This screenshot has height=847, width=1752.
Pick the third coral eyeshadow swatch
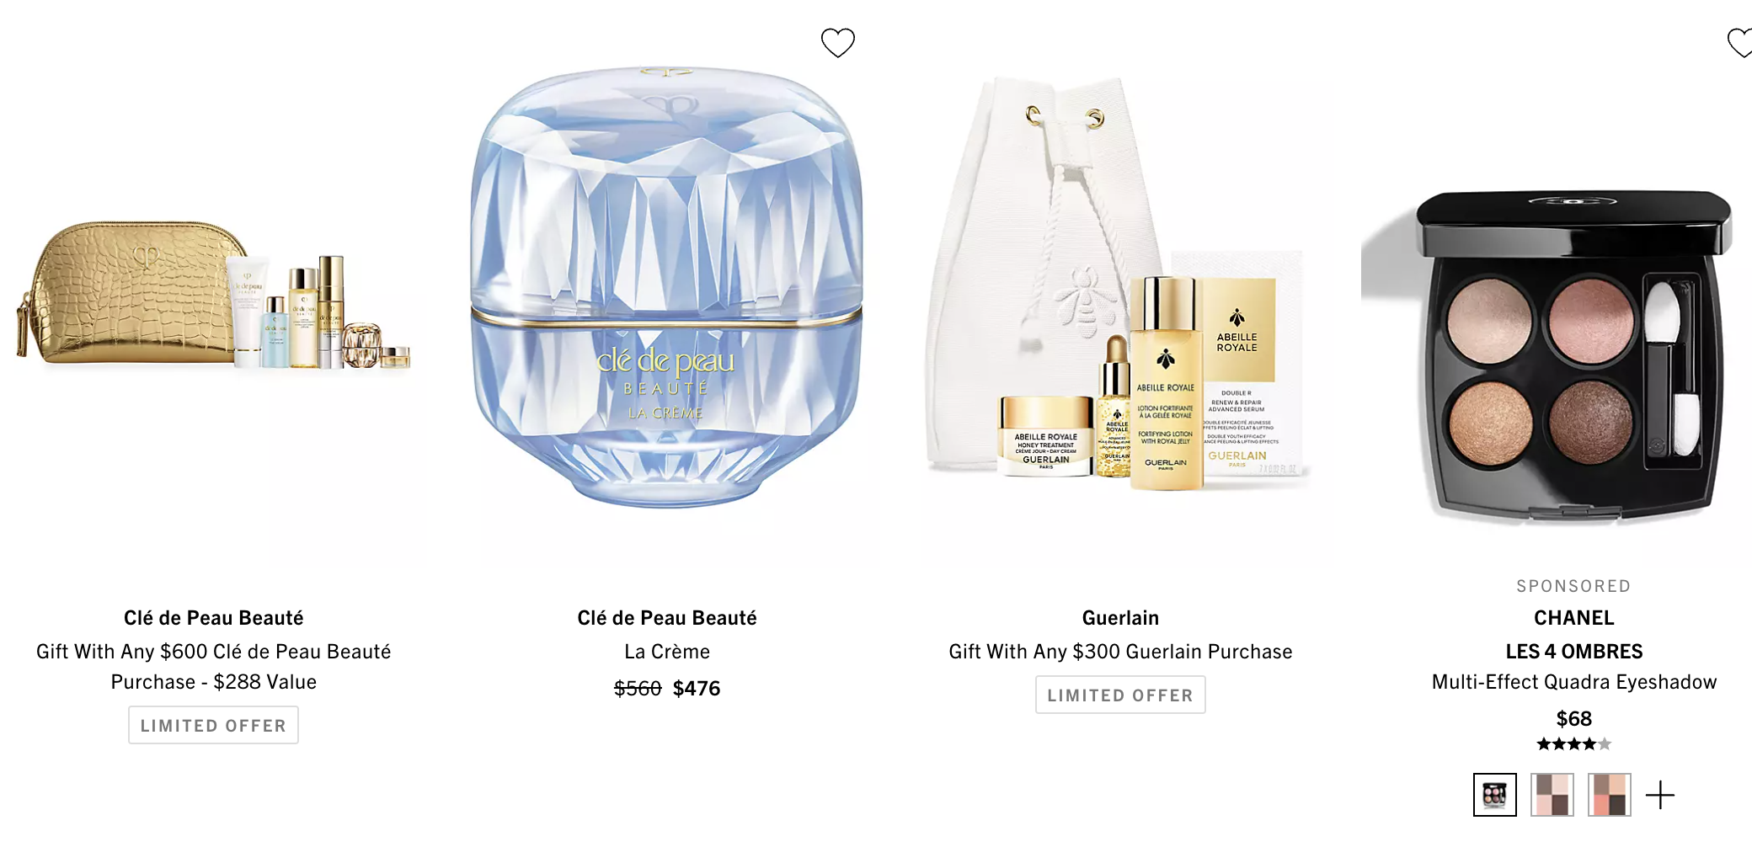1610,795
